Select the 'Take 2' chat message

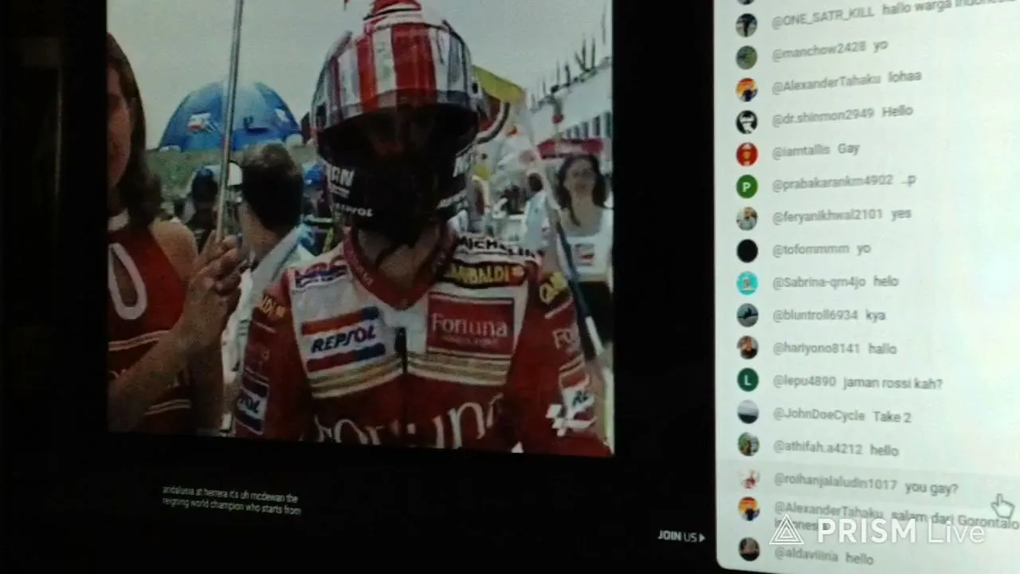[x=892, y=417]
